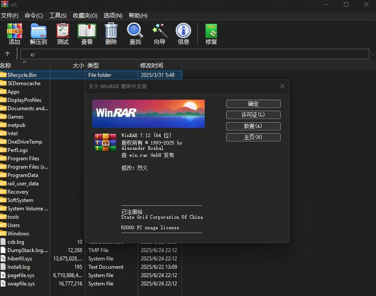The width and height of the screenshot is (376, 296).
Task: Open the 工具(S) menu
Action: (58, 15)
